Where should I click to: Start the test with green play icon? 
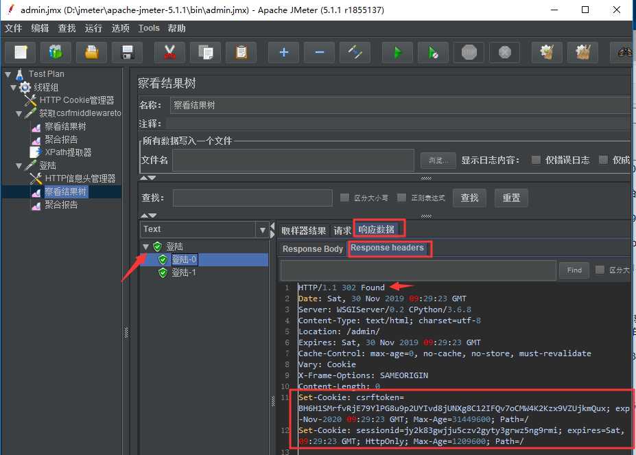pos(397,52)
